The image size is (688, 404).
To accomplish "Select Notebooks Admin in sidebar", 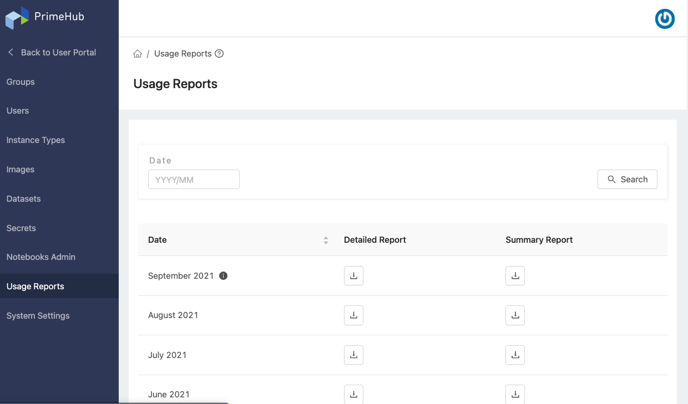I will 41,257.
